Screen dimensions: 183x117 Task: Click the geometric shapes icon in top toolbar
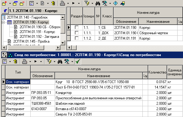pyautogui.click(x=122, y=3)
